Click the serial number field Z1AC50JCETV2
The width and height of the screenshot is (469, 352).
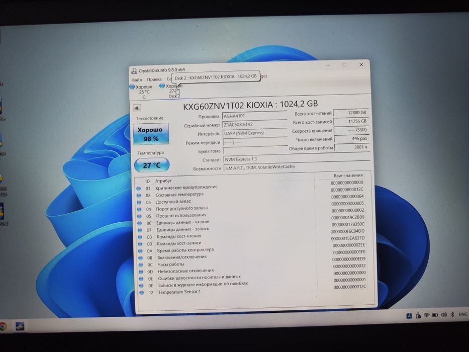click(x=255, y=125)
